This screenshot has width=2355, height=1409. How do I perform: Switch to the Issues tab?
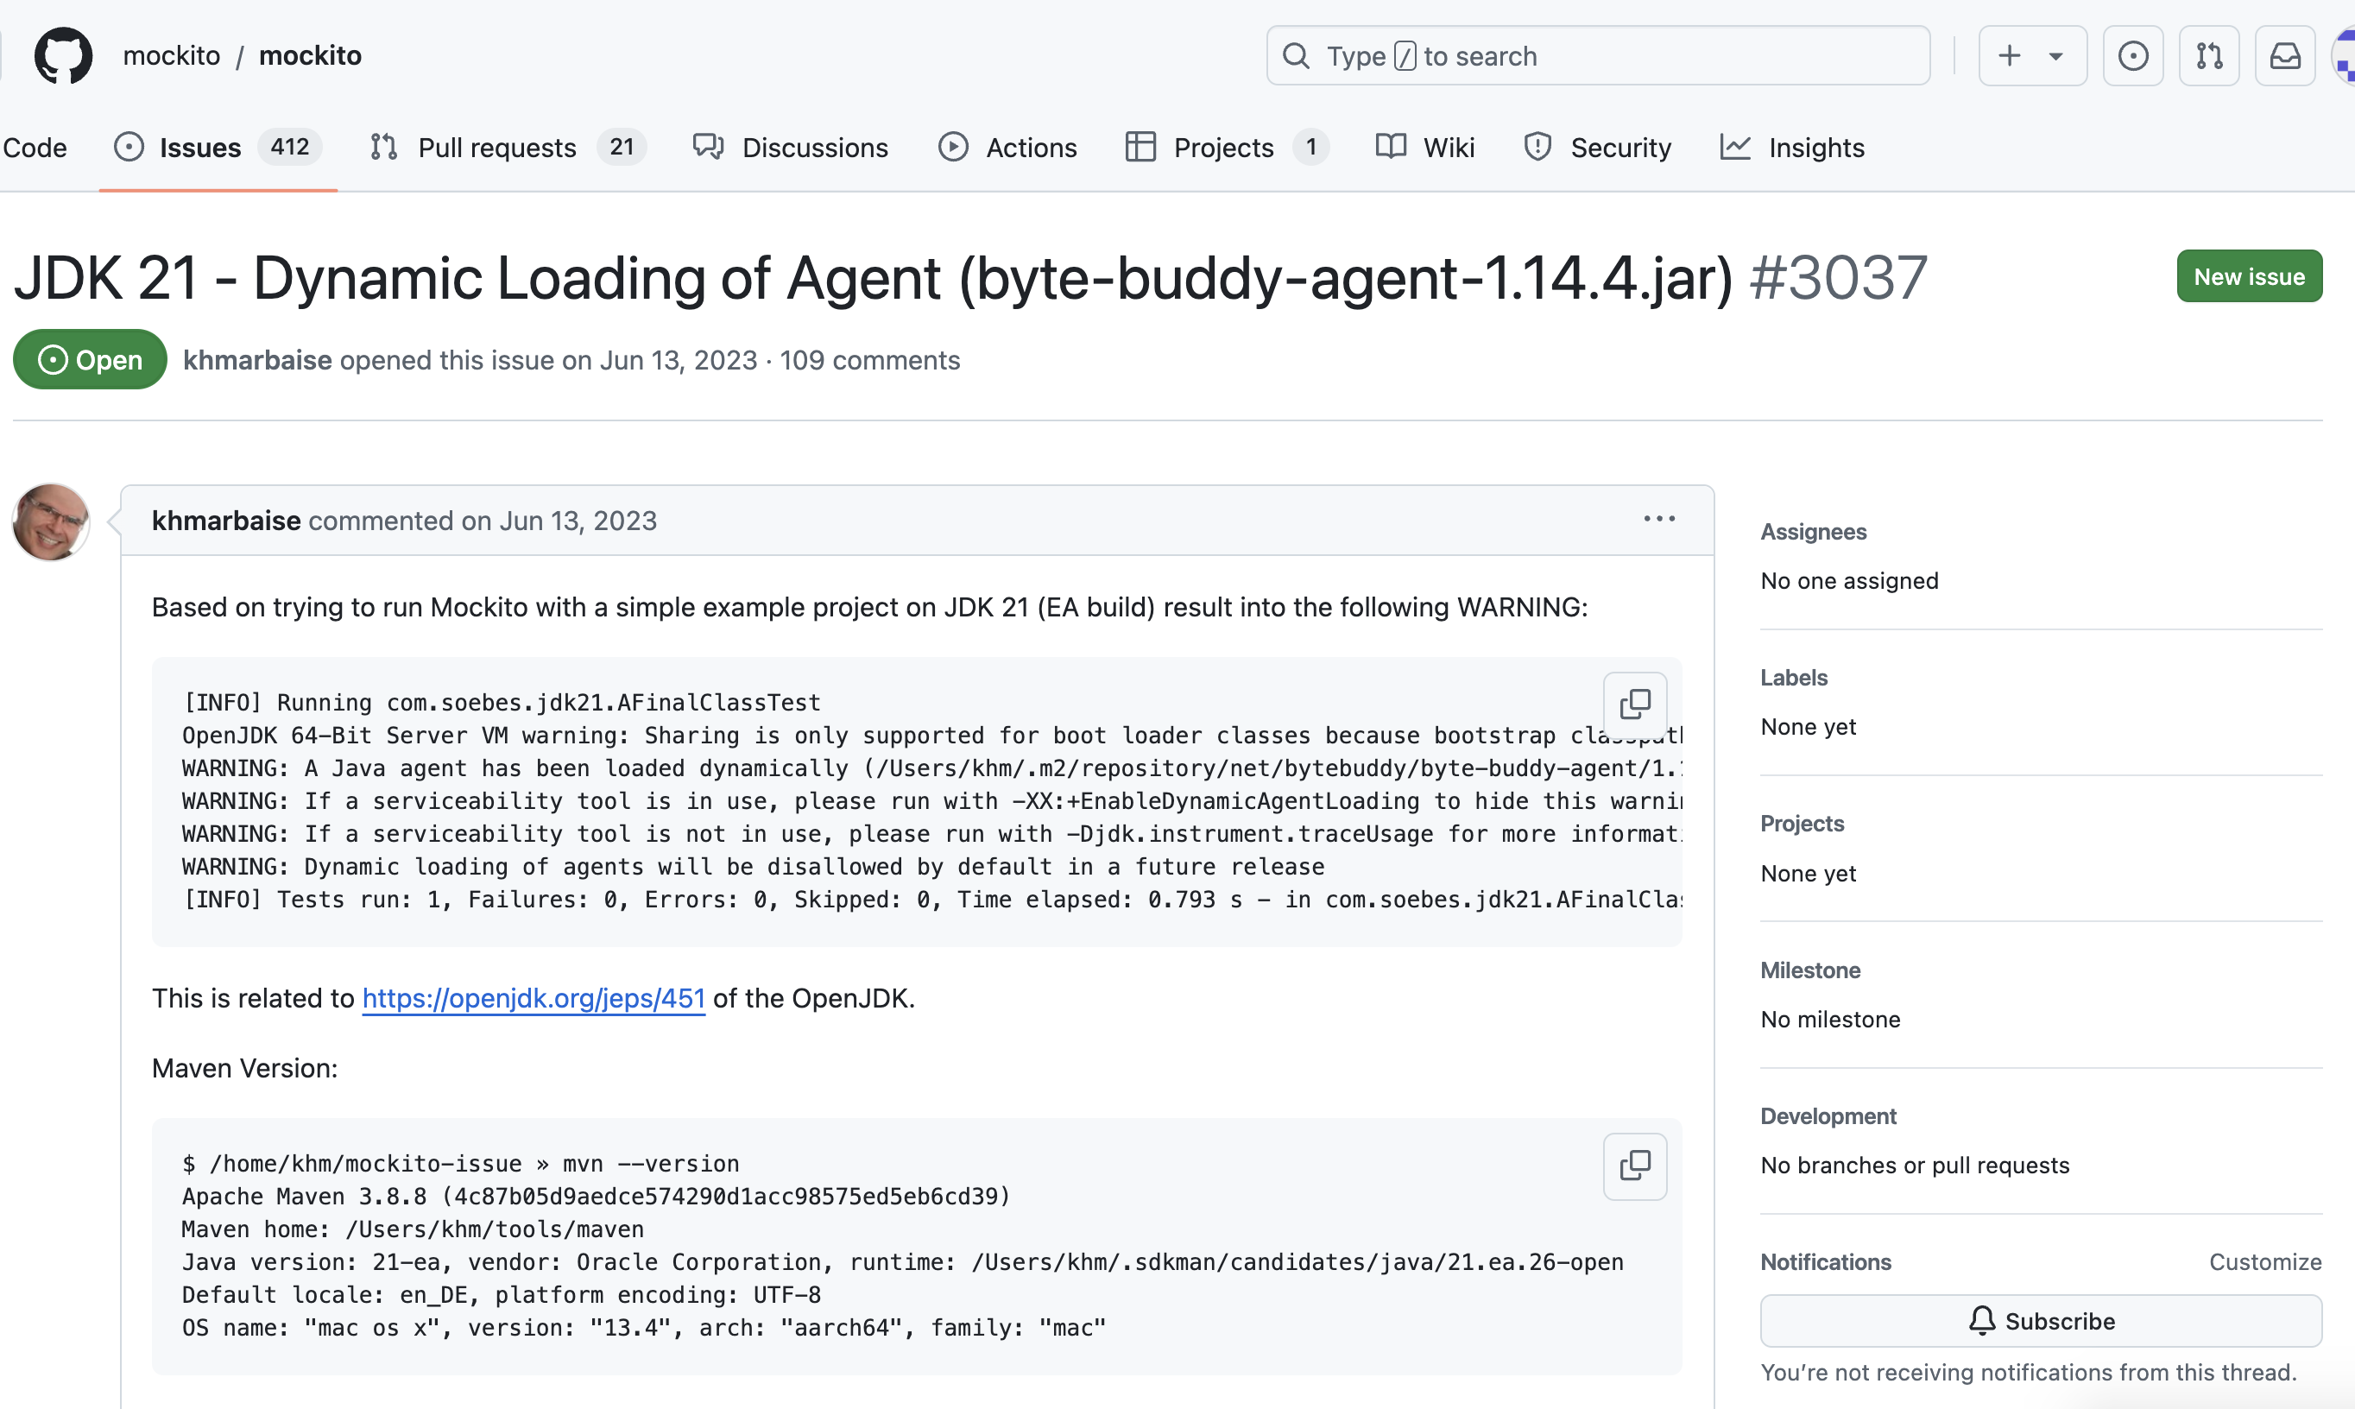tap(218, 147)
